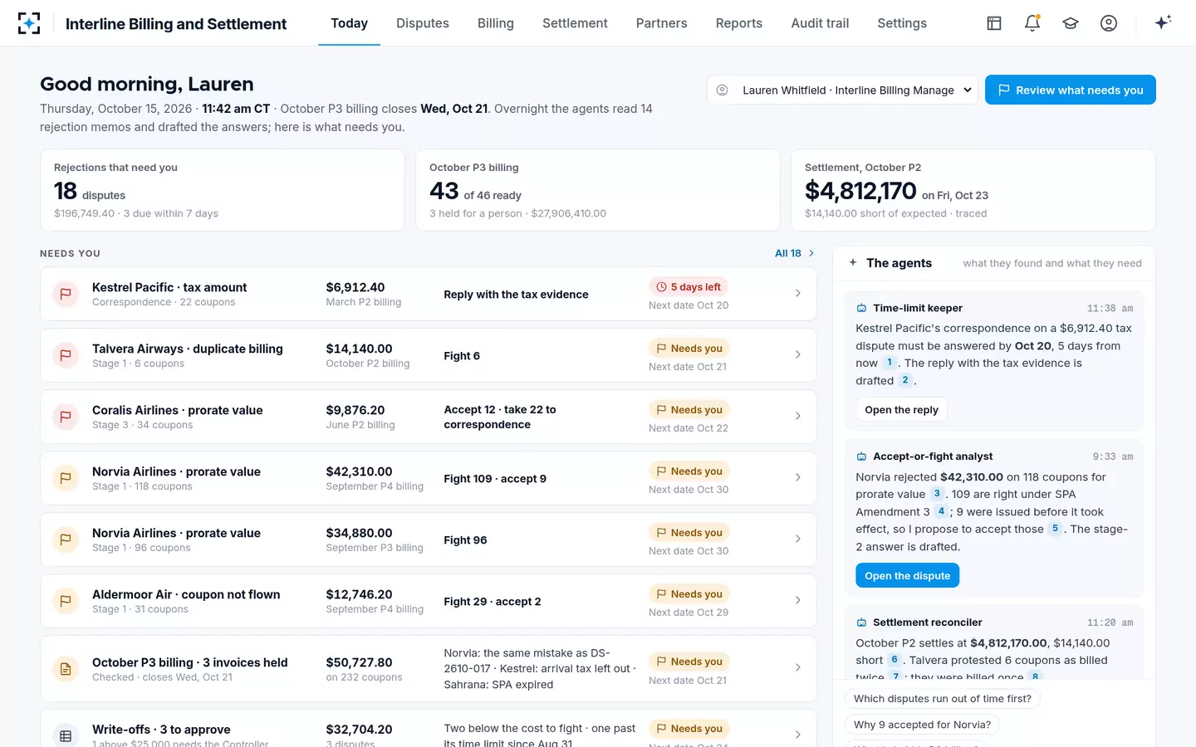Screen dimensions: 1196x747
Task: Click the flag icon on Talvera Airways row
Action: point(66,355)
